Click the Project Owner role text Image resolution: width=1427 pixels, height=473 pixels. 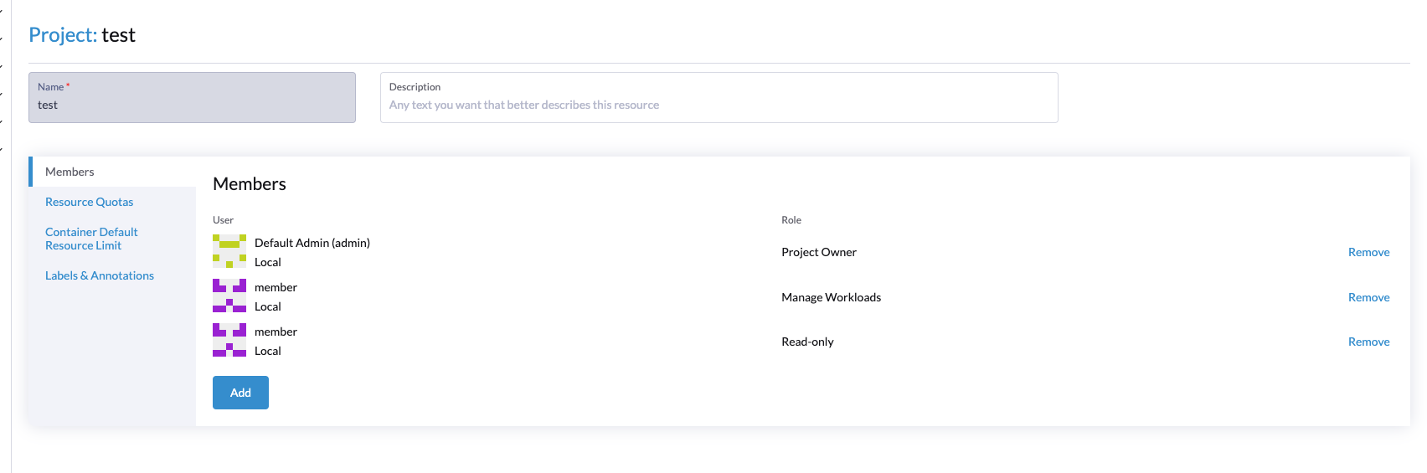click(819, 252)
